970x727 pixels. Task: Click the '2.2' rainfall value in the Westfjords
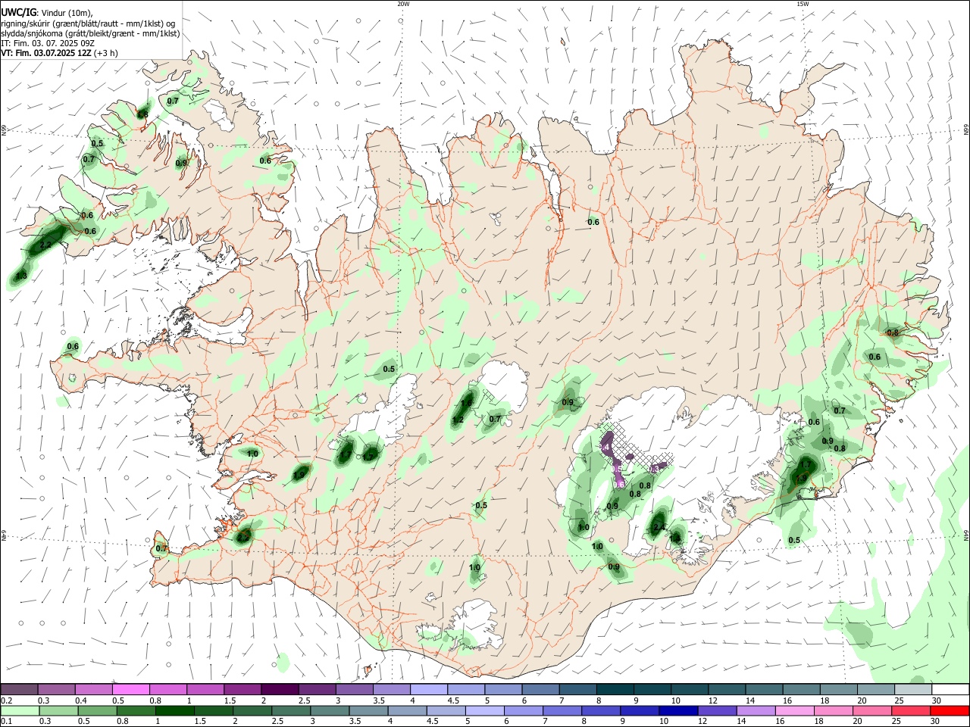(x=45, y=245)
